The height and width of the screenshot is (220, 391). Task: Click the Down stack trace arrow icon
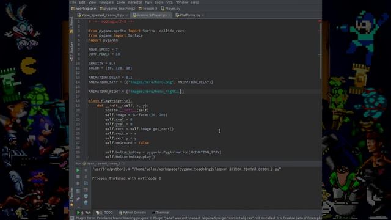(x=86, y=177)
